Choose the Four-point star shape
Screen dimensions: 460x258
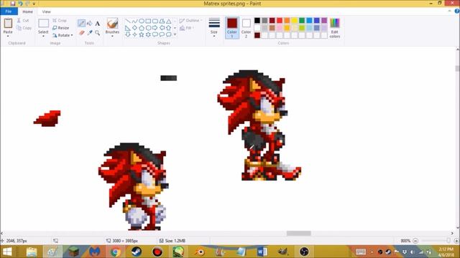[134, 34]
